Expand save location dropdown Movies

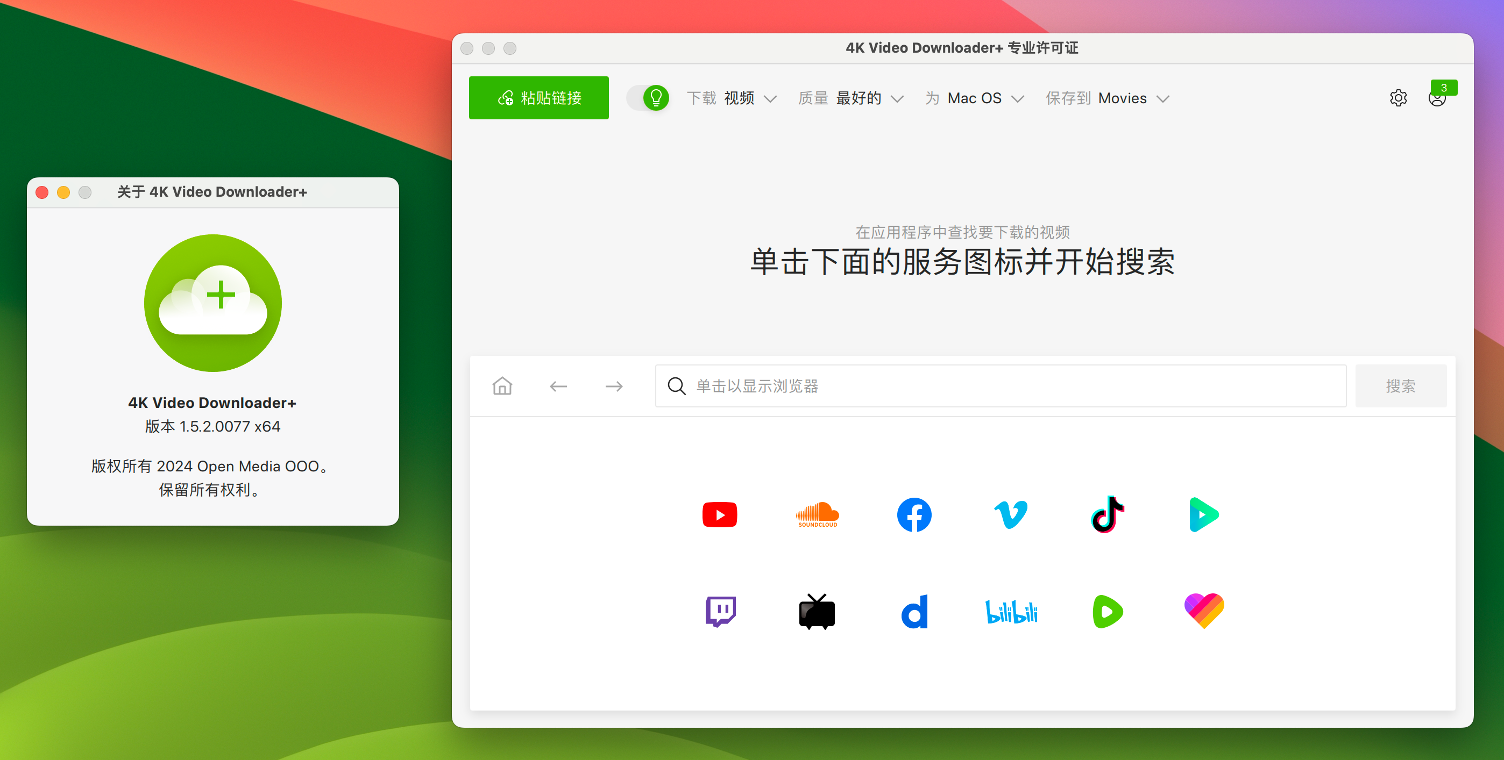1108,98
